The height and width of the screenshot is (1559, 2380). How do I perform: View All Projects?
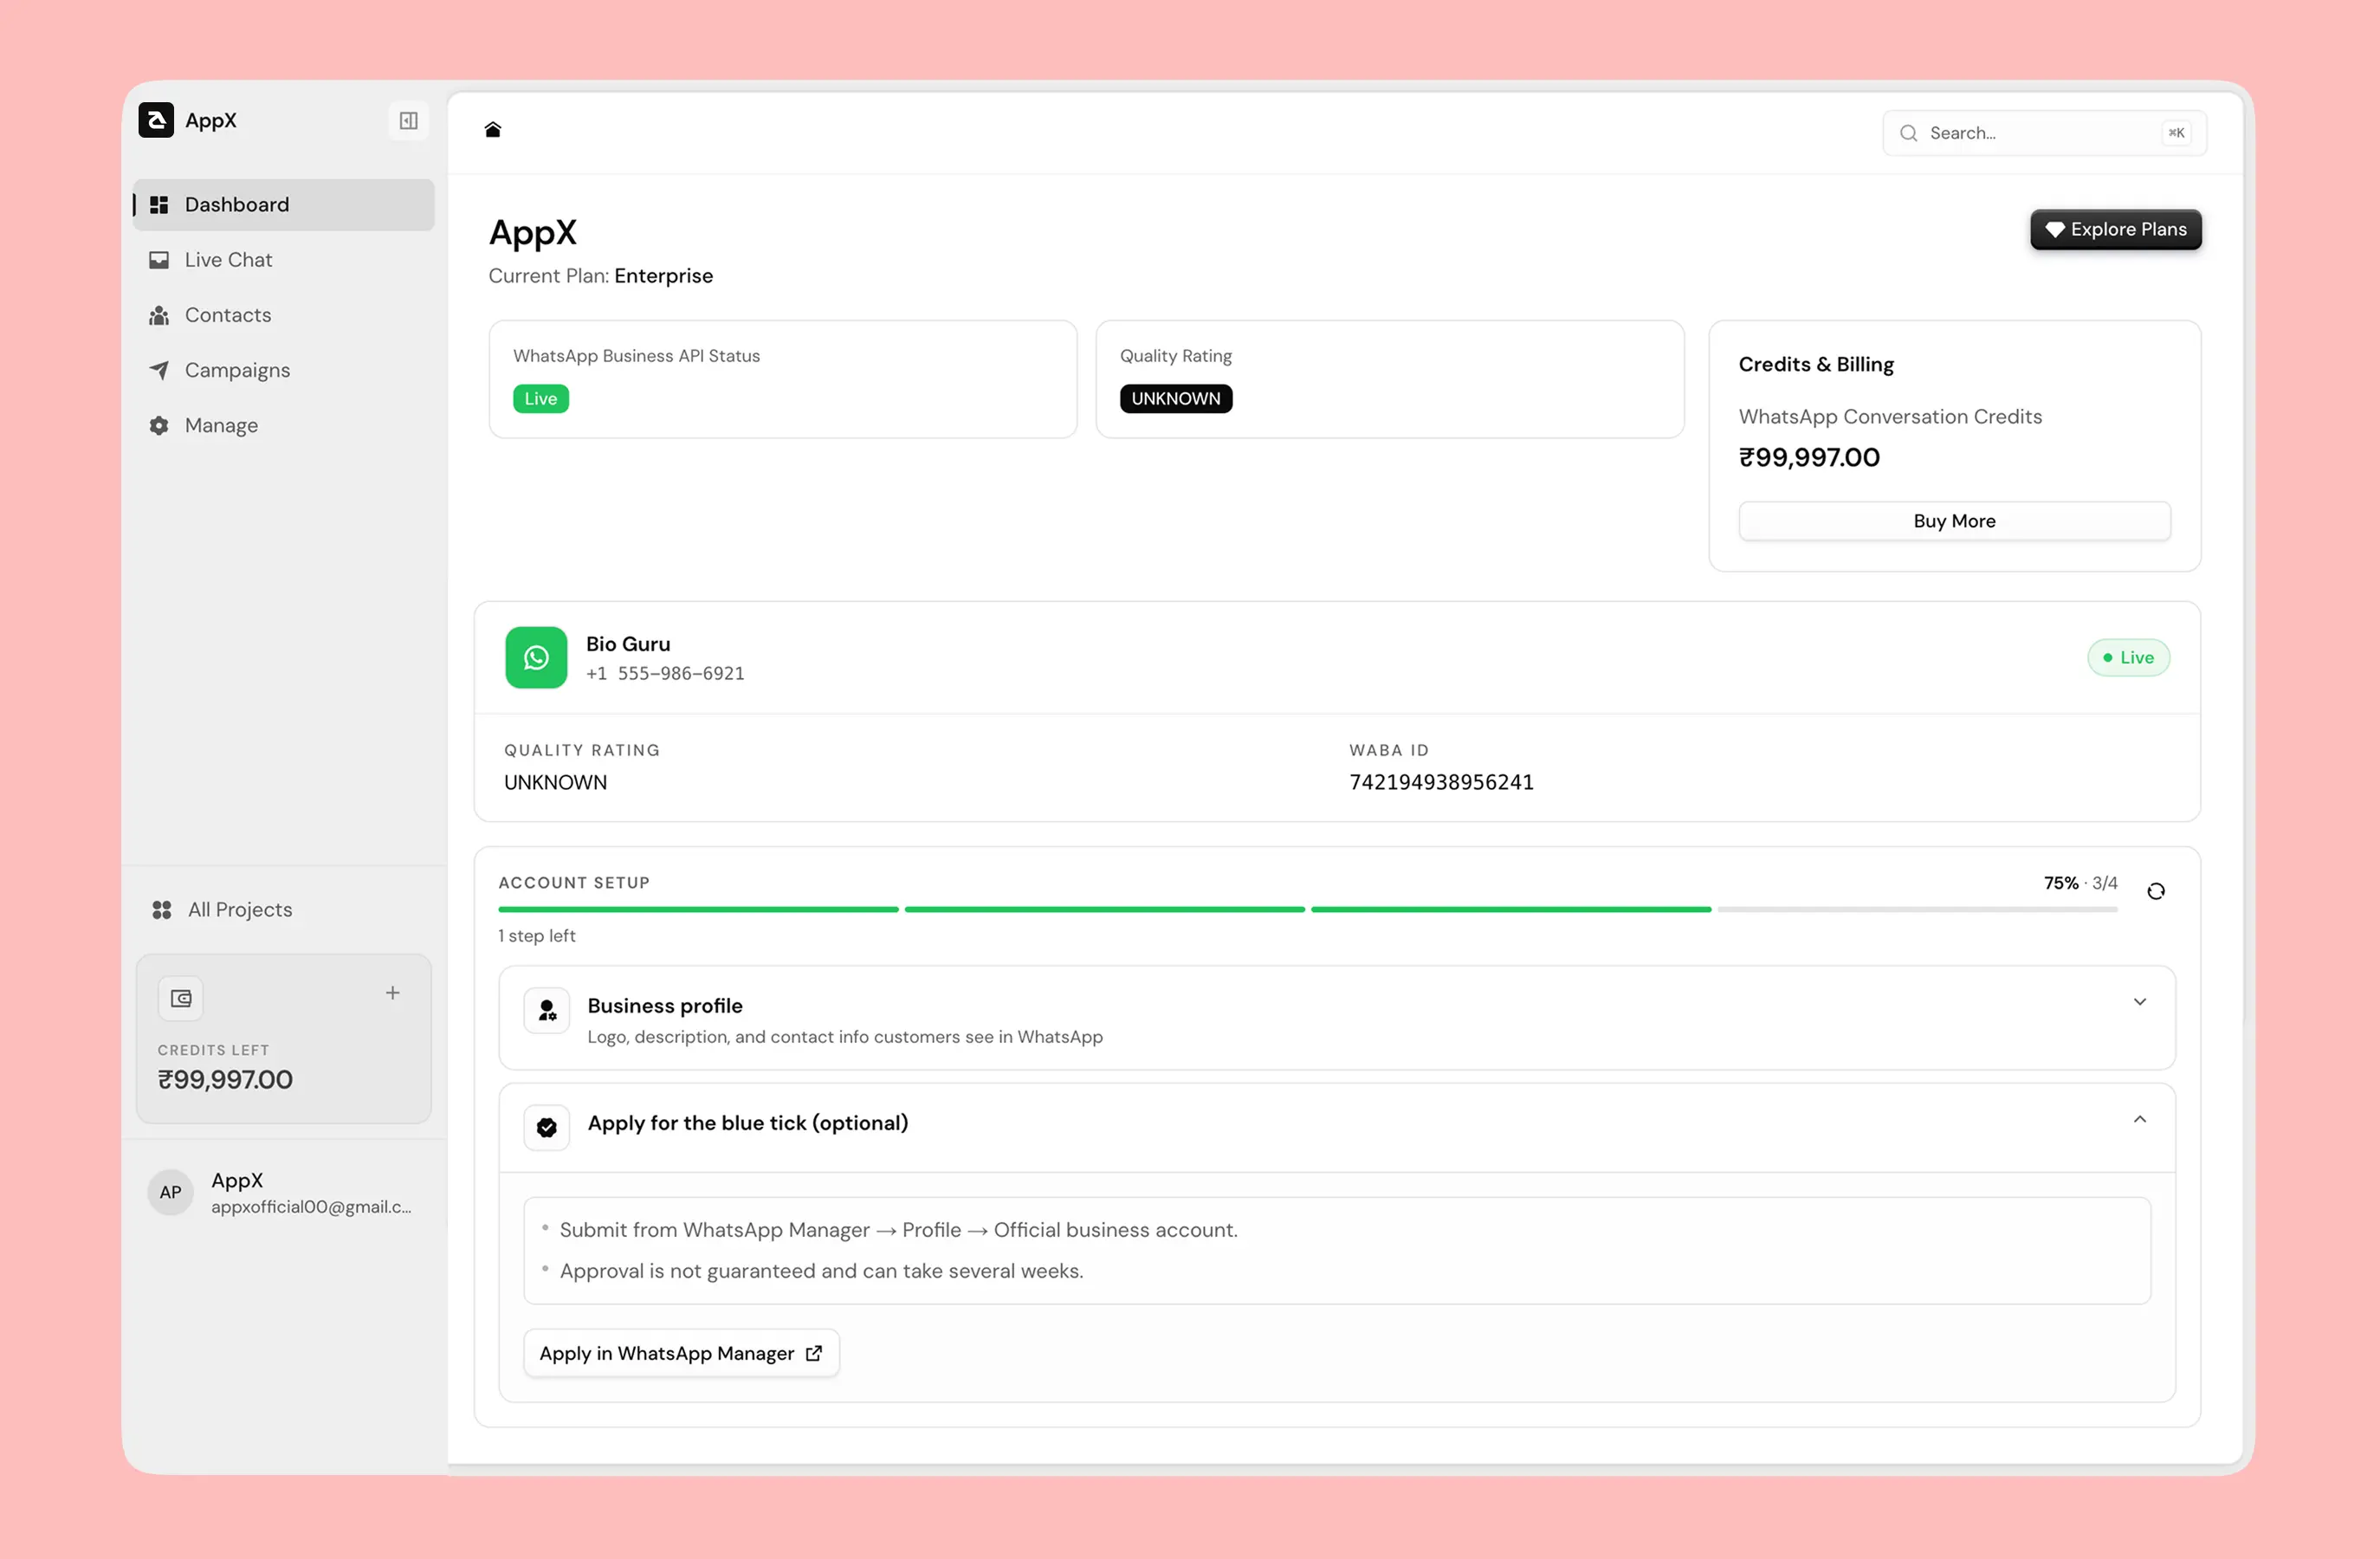coord(284,910)
